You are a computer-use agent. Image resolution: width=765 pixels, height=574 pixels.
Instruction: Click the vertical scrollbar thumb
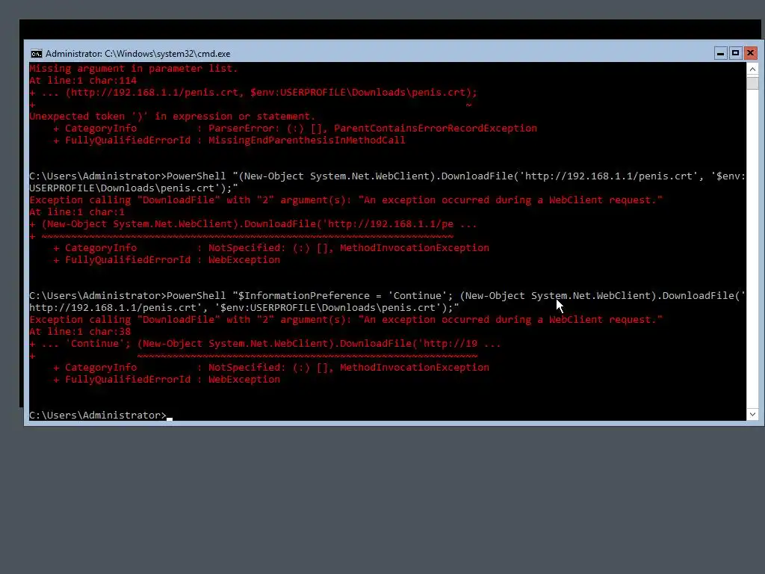pyautogui.click(x=752, y=83)
